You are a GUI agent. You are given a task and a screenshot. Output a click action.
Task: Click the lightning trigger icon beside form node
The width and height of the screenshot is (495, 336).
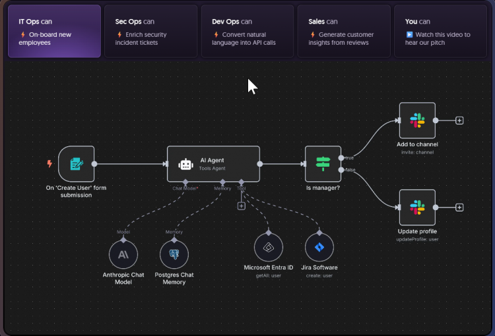coord(49,164)
